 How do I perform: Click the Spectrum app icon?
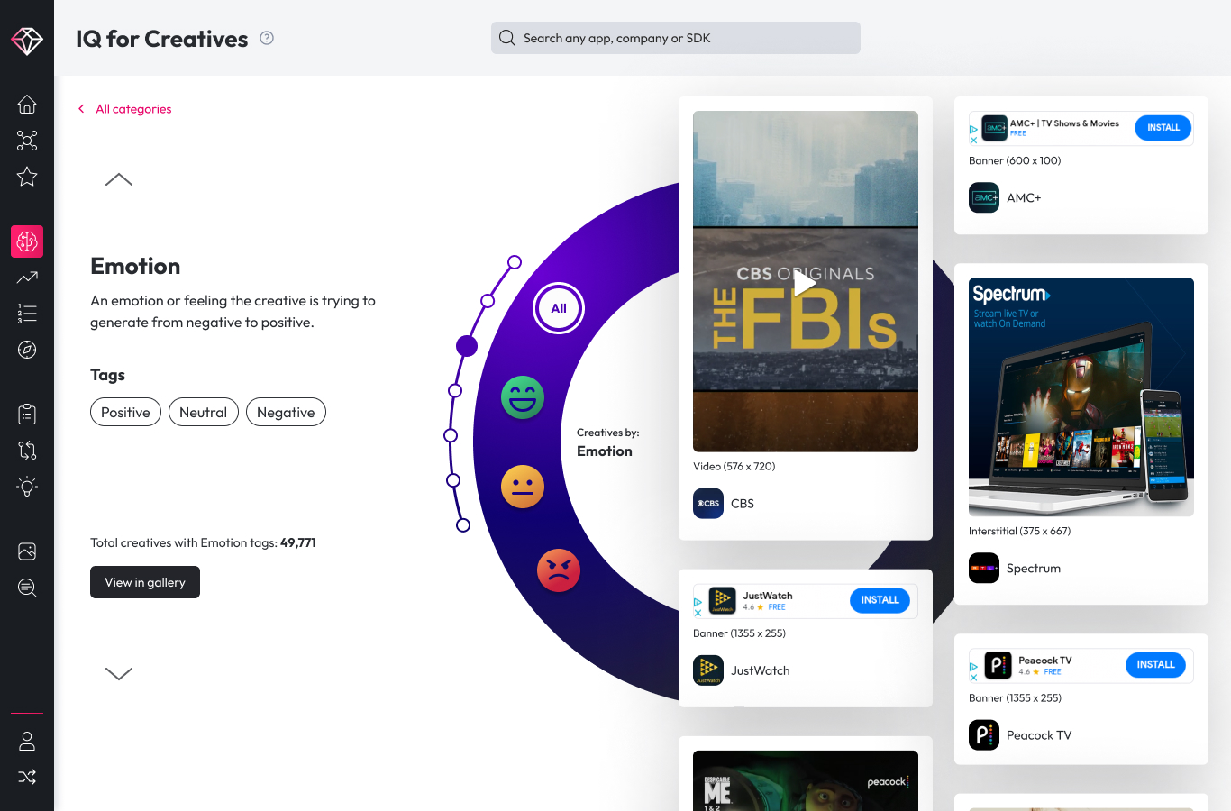pyautogui.click(x=984, y=568)
